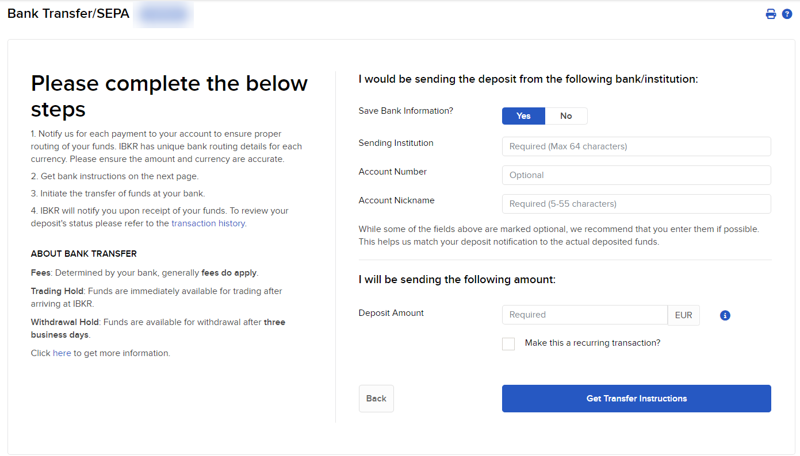
Task: Click the Sending Institution input field
Action: (636, 146)
